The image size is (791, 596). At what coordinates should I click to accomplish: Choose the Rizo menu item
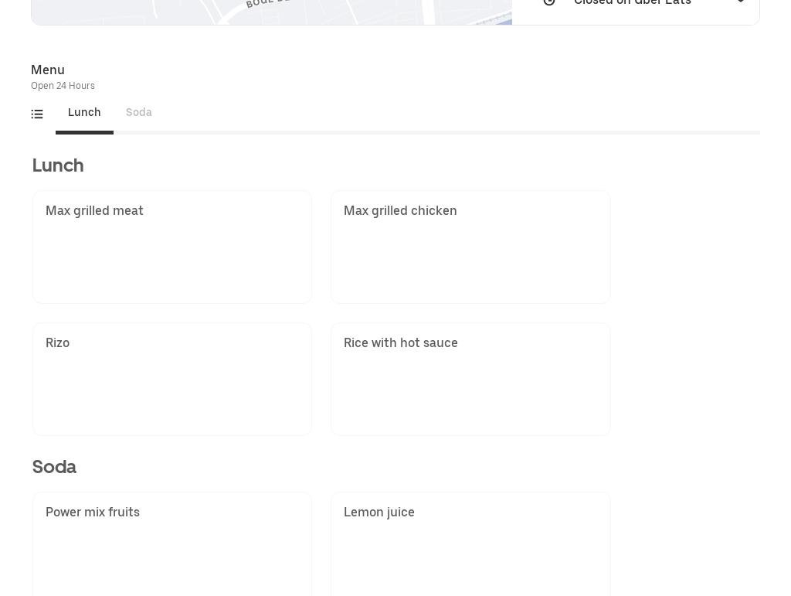coord(171,379)
